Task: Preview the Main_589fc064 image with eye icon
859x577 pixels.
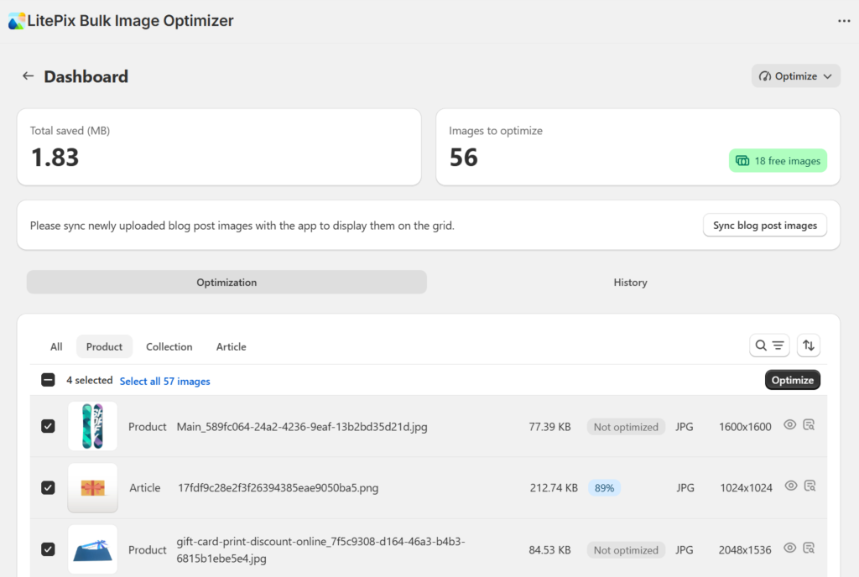Action: pos(790,425)
